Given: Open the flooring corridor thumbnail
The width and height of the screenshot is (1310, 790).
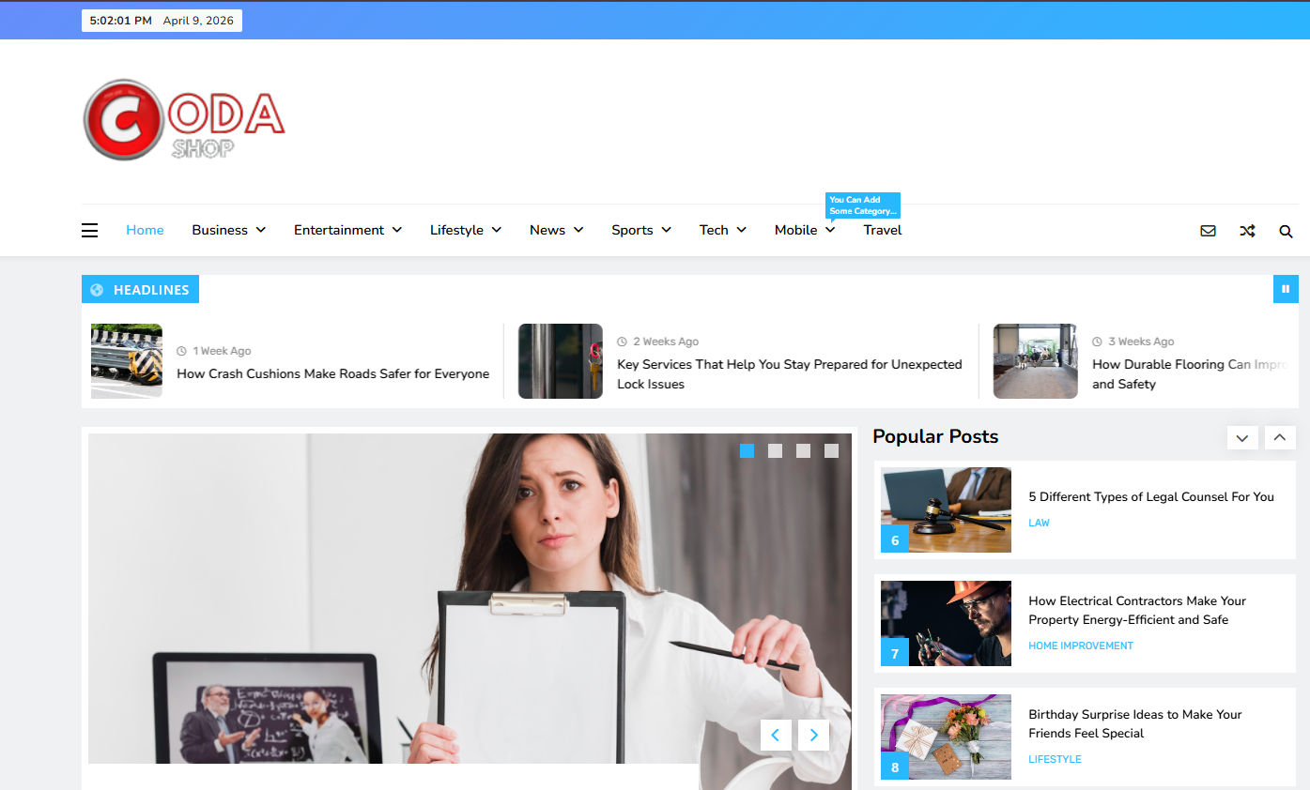Looking at the screenshot, I should click(x=1036, y=361).
